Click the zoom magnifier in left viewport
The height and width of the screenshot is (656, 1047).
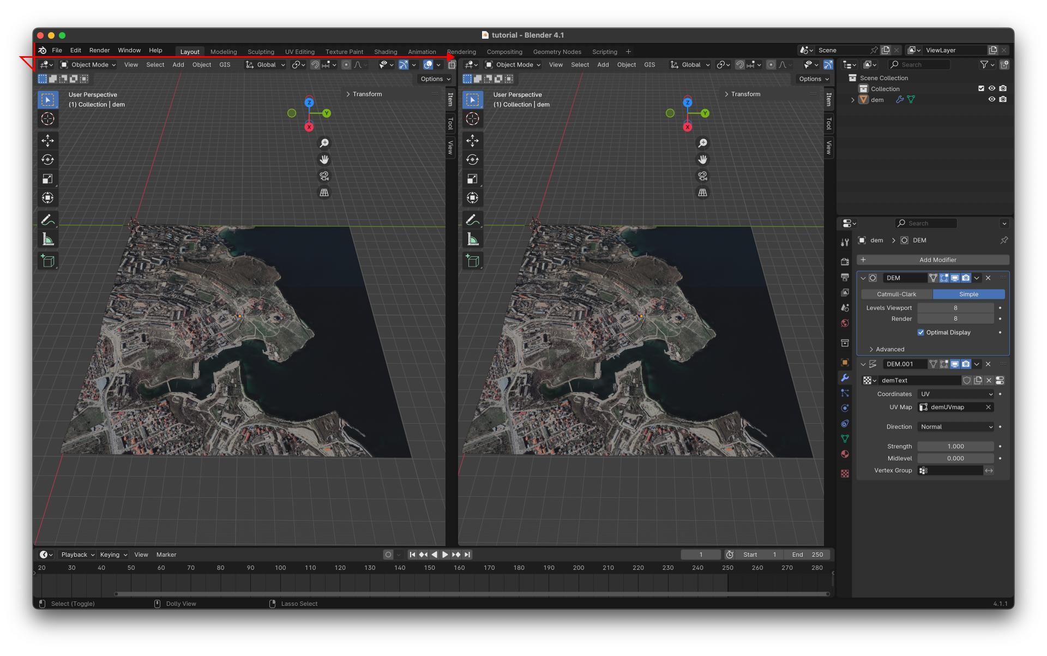click(x=324, y=143)
